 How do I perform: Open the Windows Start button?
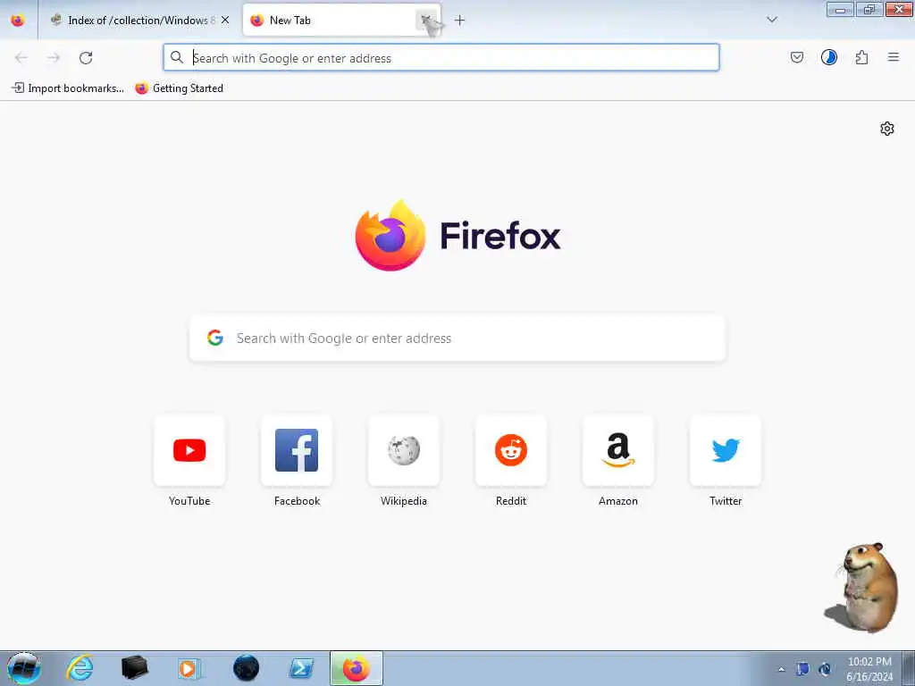pos(23,668)
